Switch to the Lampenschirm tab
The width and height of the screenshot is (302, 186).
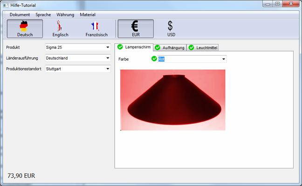(134, 47)
